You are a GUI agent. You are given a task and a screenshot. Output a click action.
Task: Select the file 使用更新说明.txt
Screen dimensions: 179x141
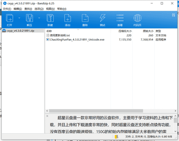pos(60,35)
